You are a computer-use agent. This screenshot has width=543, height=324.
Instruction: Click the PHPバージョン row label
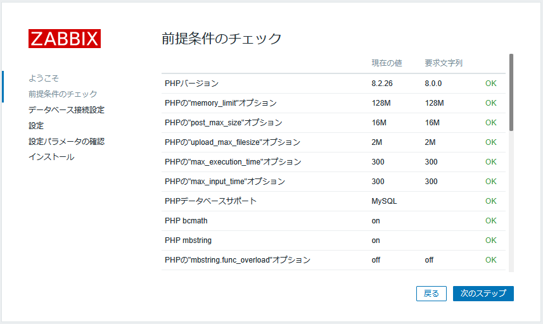[191, 84]
